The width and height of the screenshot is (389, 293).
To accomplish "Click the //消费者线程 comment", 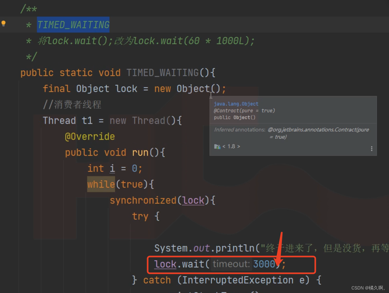I will tap(72, 104).
